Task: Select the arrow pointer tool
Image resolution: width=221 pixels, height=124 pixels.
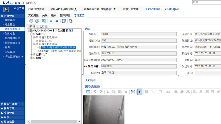Action: coord(140,92)
